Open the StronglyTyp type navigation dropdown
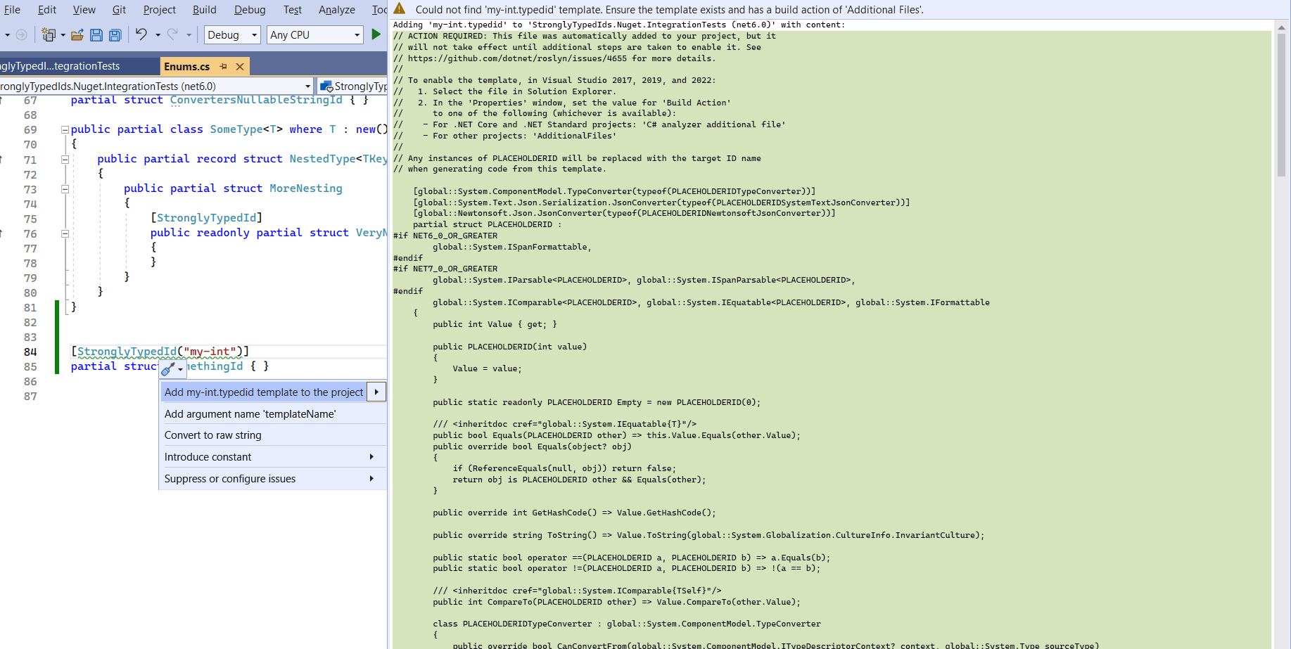This screenshot has width=1291, height=649. [x=352, y=86]
